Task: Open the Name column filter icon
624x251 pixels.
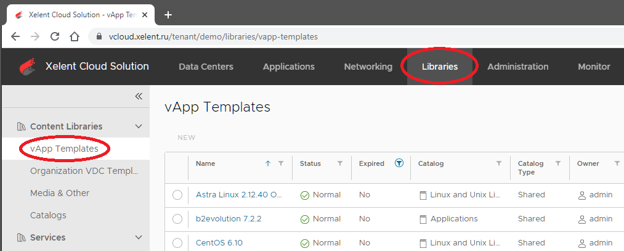Action: coord(281,163)
